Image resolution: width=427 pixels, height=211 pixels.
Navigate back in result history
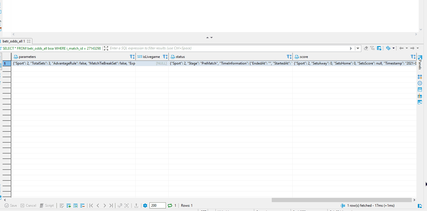pos(401,48)
